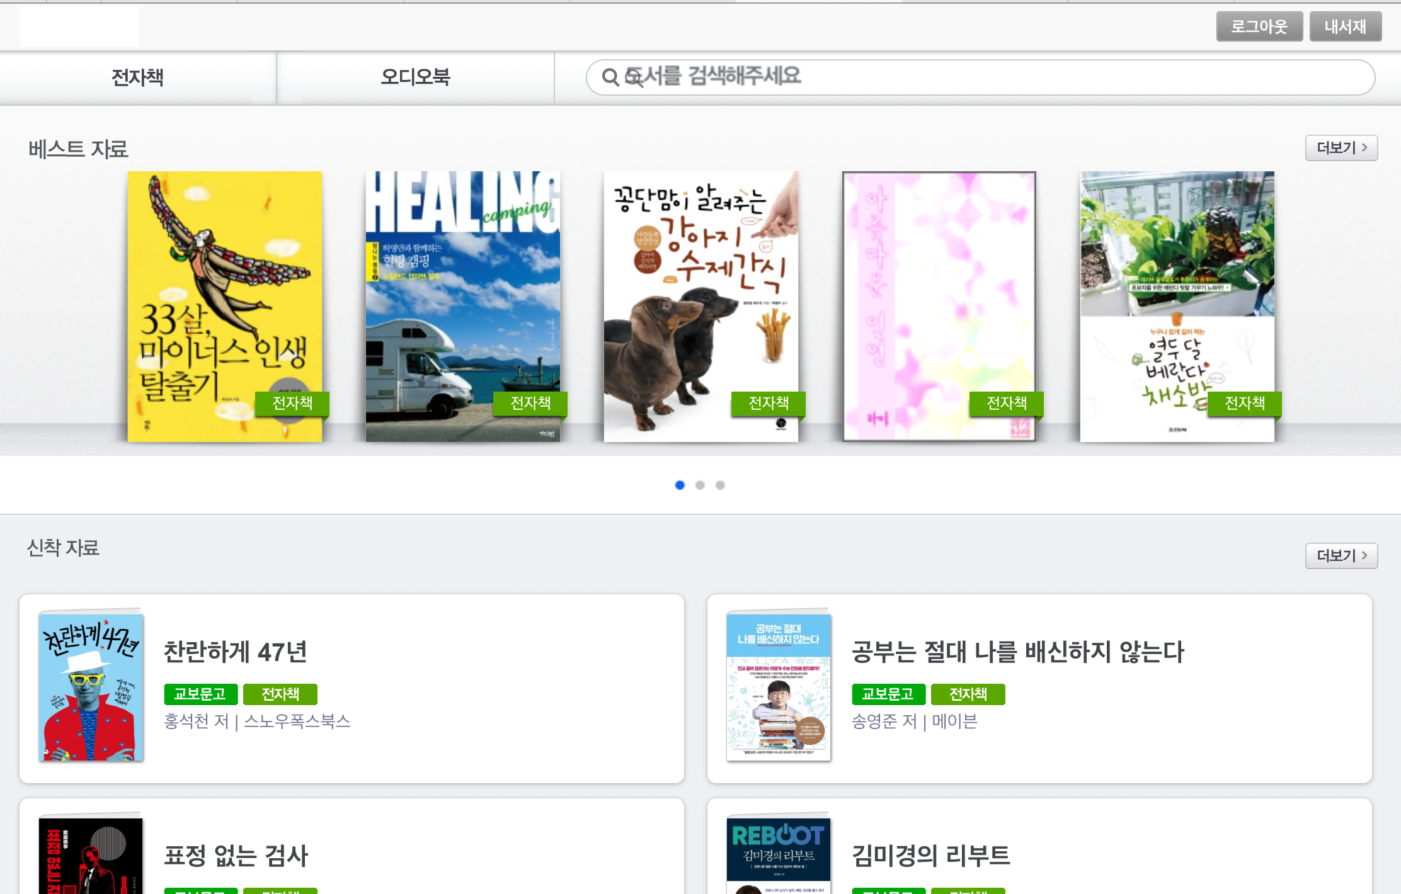
Task: Select the second carousel page dot
Action: 700,485
